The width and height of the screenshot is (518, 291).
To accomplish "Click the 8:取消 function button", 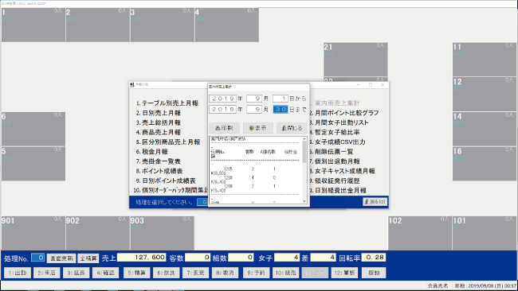I will (x=225, y=273).
